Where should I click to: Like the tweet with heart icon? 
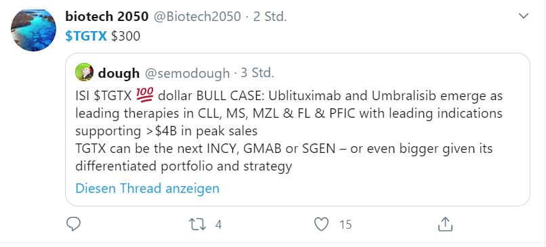point(321,225)
